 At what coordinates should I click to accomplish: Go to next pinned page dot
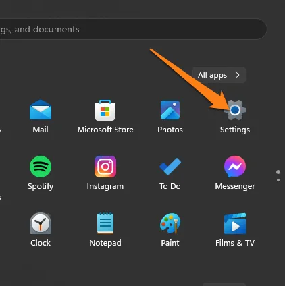pyautogui.click(x=278, y=180)
